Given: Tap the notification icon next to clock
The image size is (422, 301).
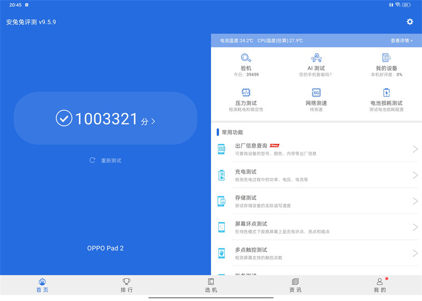Looking at the screenshot, I should point(27,5).
